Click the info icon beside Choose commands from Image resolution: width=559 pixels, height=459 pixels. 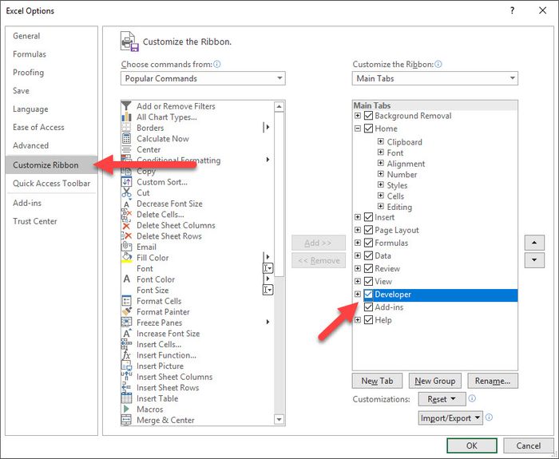point(216,64)
